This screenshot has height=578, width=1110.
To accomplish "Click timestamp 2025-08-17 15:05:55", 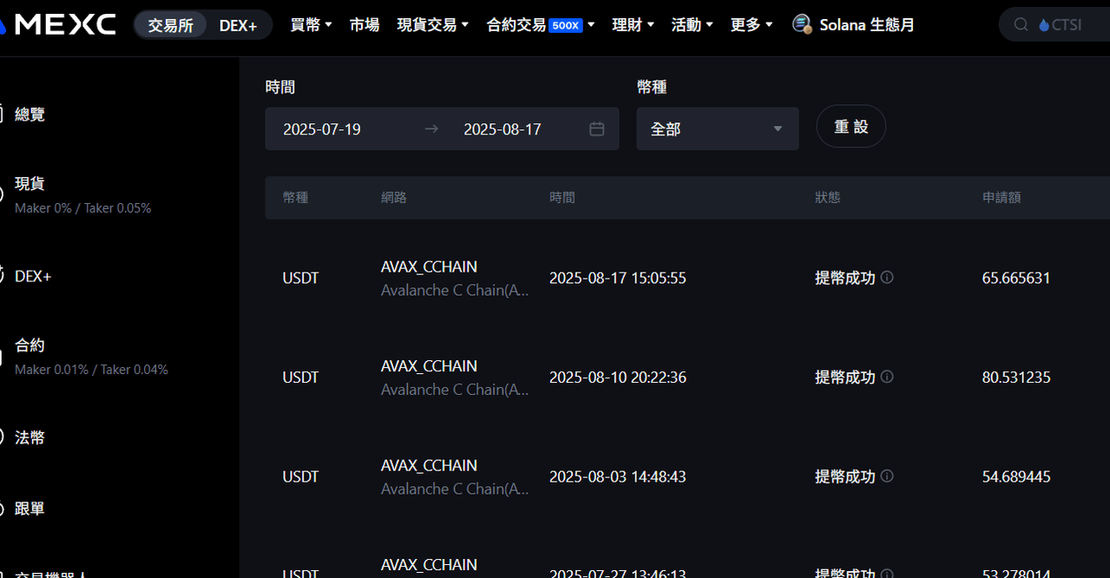I will click(618, 279).
